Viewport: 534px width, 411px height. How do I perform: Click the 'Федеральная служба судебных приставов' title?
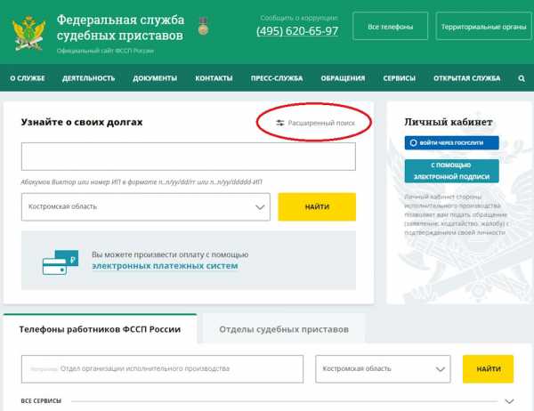(120, 28)
